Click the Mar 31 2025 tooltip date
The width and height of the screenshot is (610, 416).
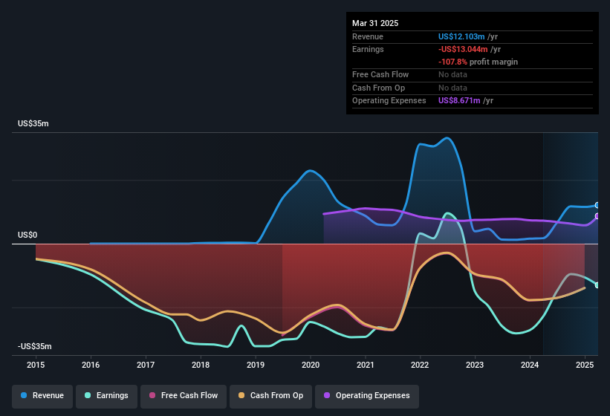coord(375,23)
